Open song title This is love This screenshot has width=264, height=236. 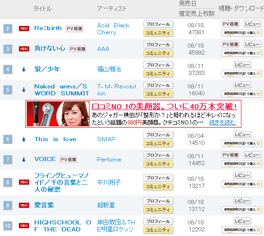coord(55,139)
